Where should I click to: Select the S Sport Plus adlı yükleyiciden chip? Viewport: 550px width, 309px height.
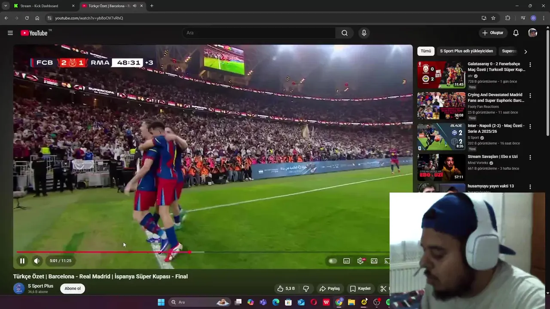point(466,51)
